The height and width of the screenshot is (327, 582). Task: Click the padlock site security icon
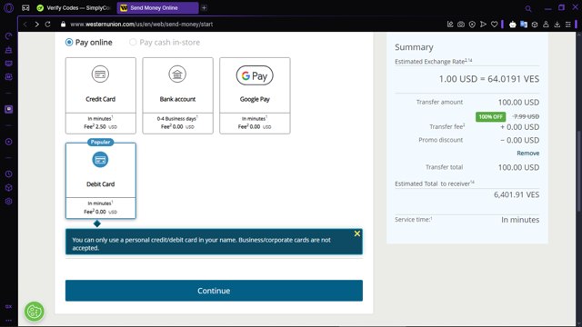[x=63, y=25]
